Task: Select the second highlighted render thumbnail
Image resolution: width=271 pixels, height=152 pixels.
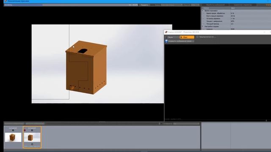Action: tap(32, 137)
